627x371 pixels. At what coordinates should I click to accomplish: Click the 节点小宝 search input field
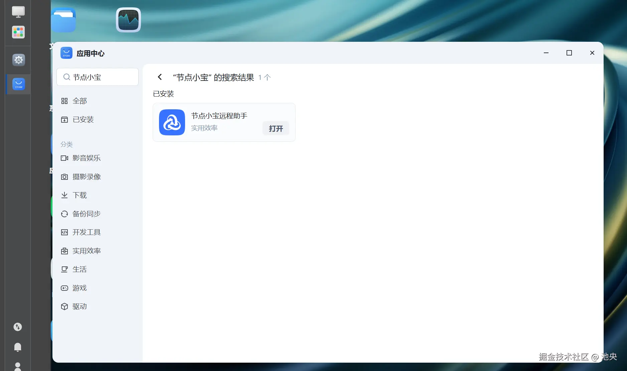(x=98, y=77)
